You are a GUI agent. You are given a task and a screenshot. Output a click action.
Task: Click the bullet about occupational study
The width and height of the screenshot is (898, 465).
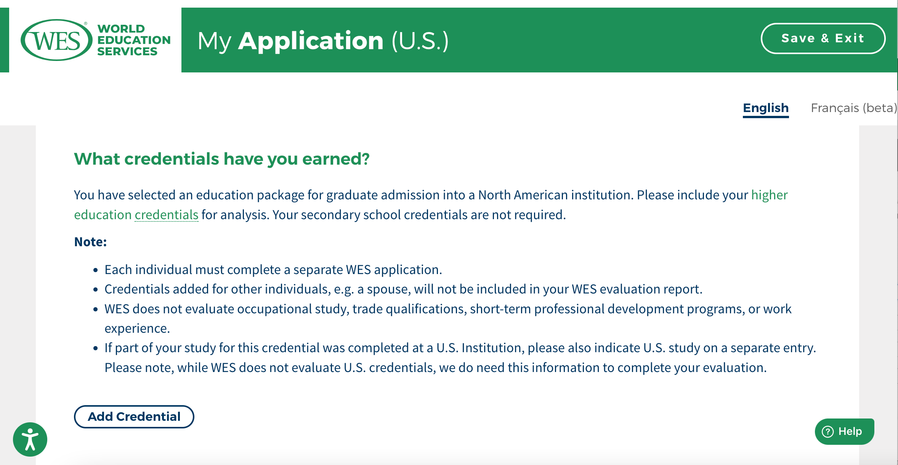pyautogui.click(x=447, y=309)
